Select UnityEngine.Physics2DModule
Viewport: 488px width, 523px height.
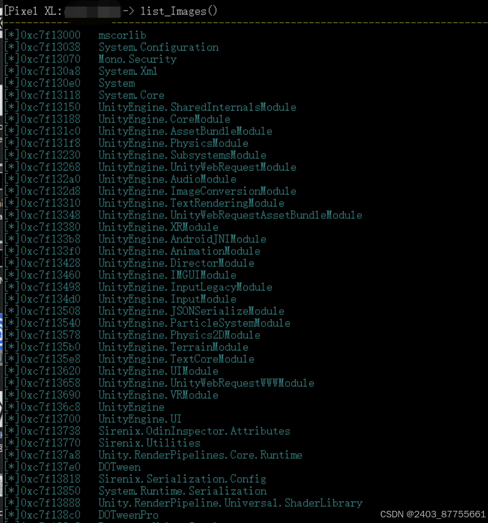(x=179, y=336)
